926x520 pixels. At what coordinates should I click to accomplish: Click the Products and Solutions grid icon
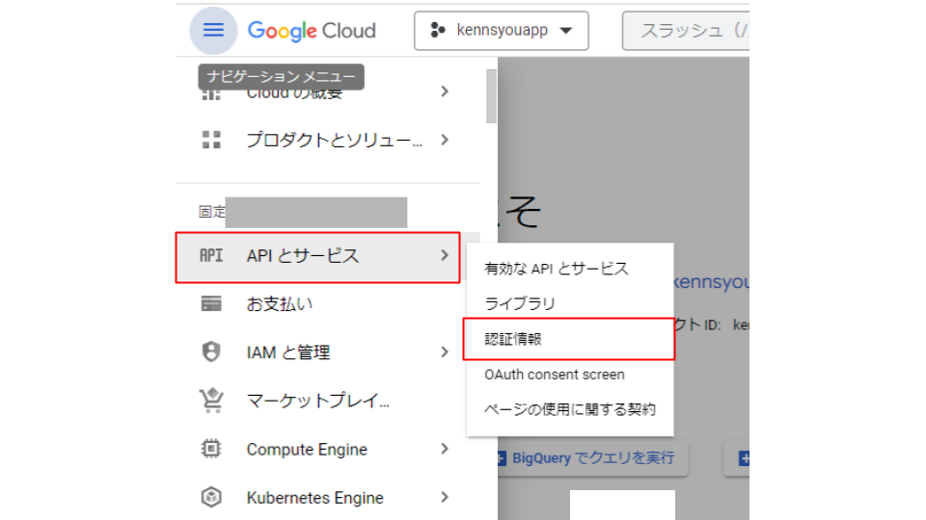[x=211, y=140]
